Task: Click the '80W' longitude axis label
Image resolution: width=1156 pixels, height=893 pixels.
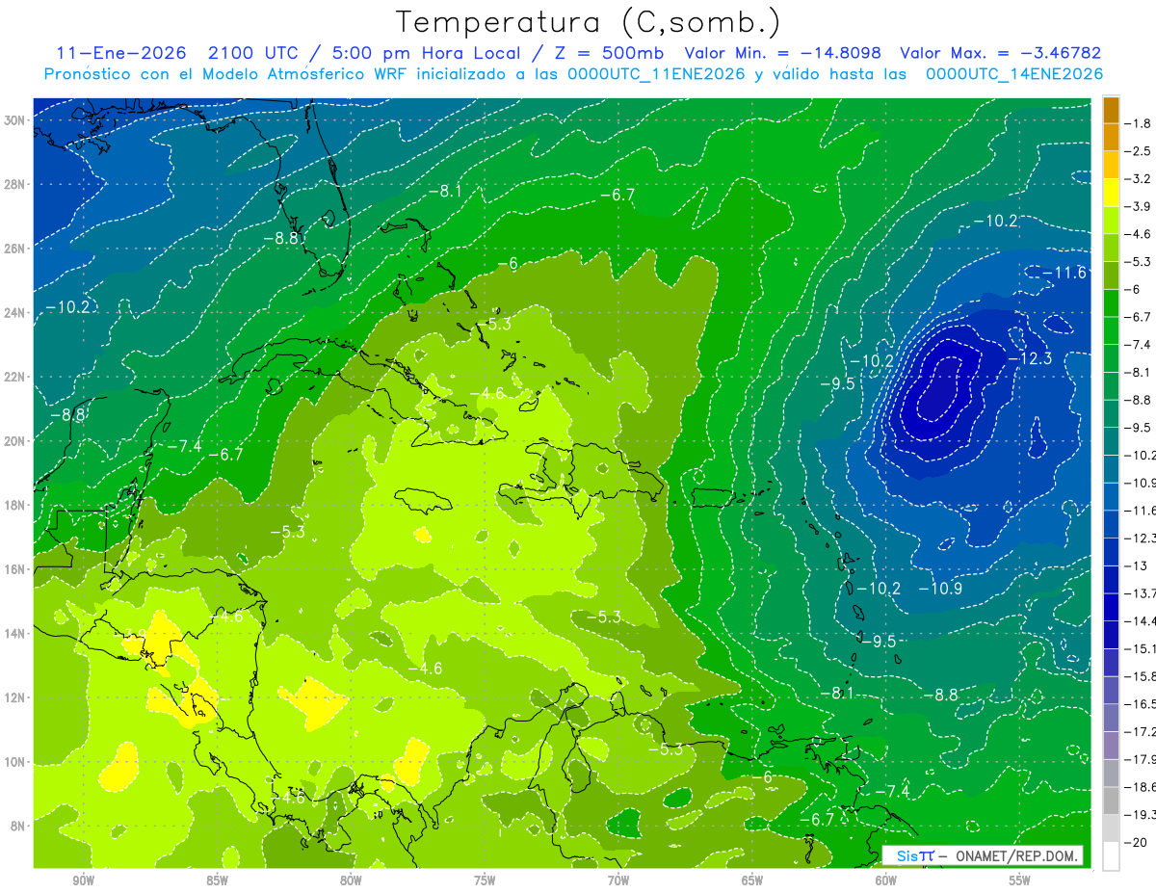Action: pyautogui.click(x=351, y=880)
